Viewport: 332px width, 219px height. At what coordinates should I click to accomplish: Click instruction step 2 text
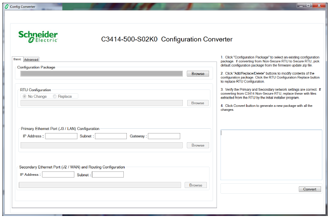tap(270, 77)
